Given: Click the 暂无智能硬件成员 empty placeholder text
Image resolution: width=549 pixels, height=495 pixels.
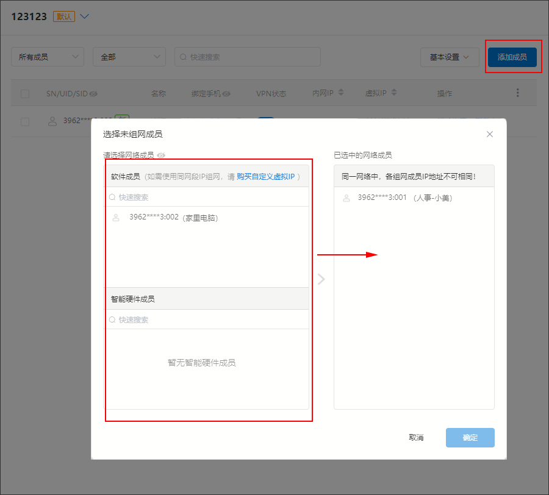Looking at the screenshot, I should pos(202,363).
